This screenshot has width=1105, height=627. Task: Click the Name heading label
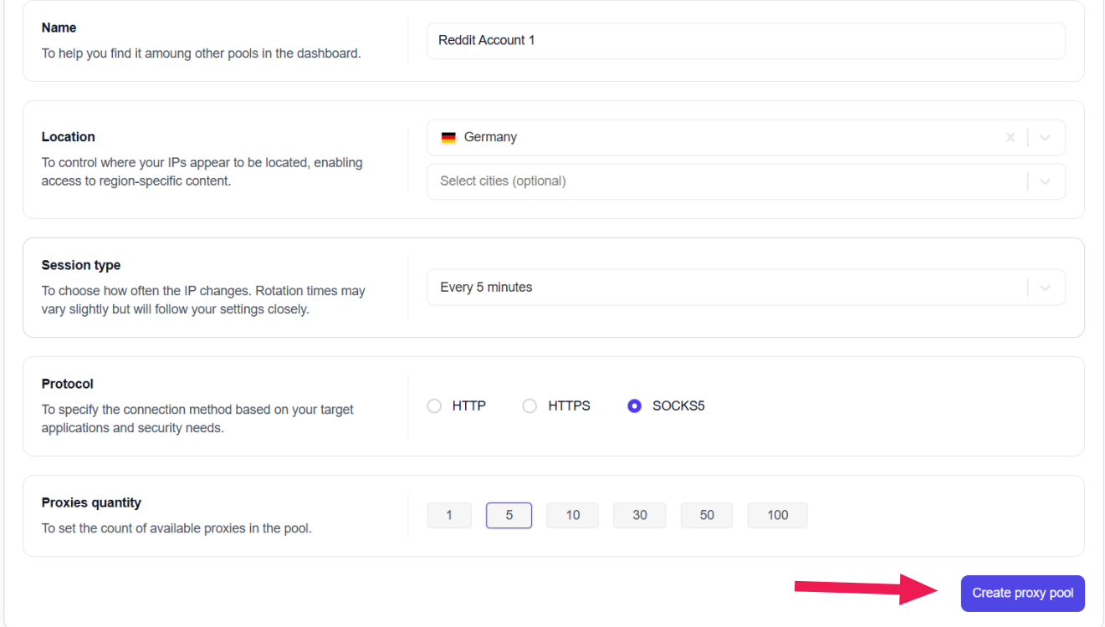(x=59, y=28)
